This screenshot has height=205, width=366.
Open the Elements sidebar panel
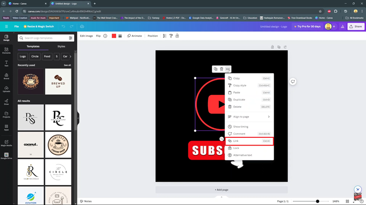coord(6,51)
